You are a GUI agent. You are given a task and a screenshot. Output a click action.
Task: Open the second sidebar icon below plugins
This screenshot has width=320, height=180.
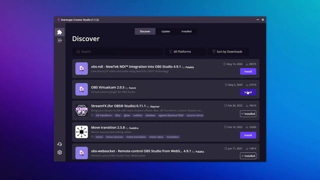tap(59, 40)
